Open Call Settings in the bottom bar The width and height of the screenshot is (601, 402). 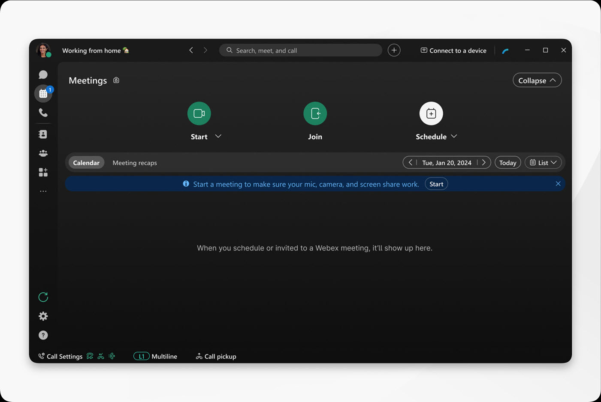60,356
